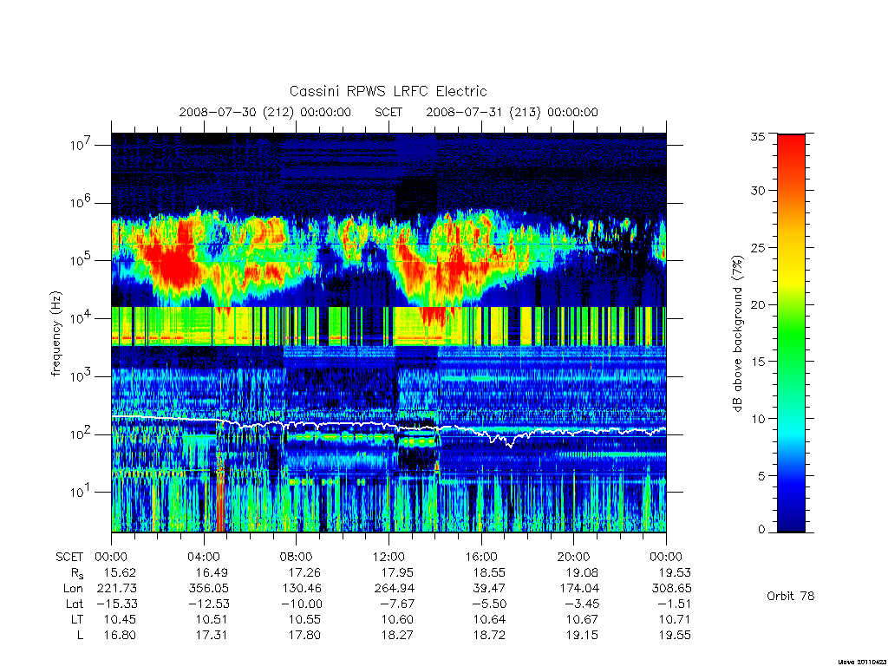Screen dimensions: 888x666
Task: Click the 'Orbit 78' text
Action: (x=790, y=596)
